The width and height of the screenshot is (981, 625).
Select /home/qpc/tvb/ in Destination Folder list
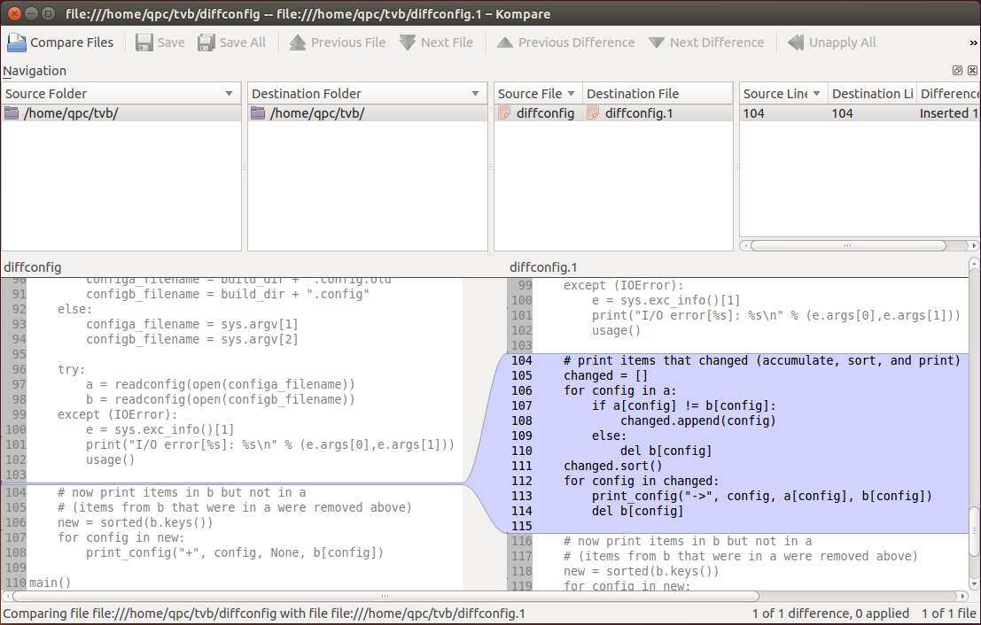point(317,113)
